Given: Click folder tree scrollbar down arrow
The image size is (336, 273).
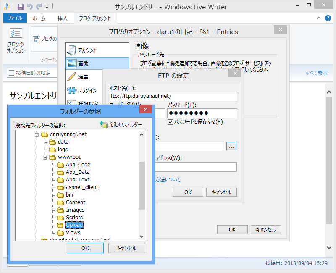Looking at the screenshot, I should coord(142,237).
